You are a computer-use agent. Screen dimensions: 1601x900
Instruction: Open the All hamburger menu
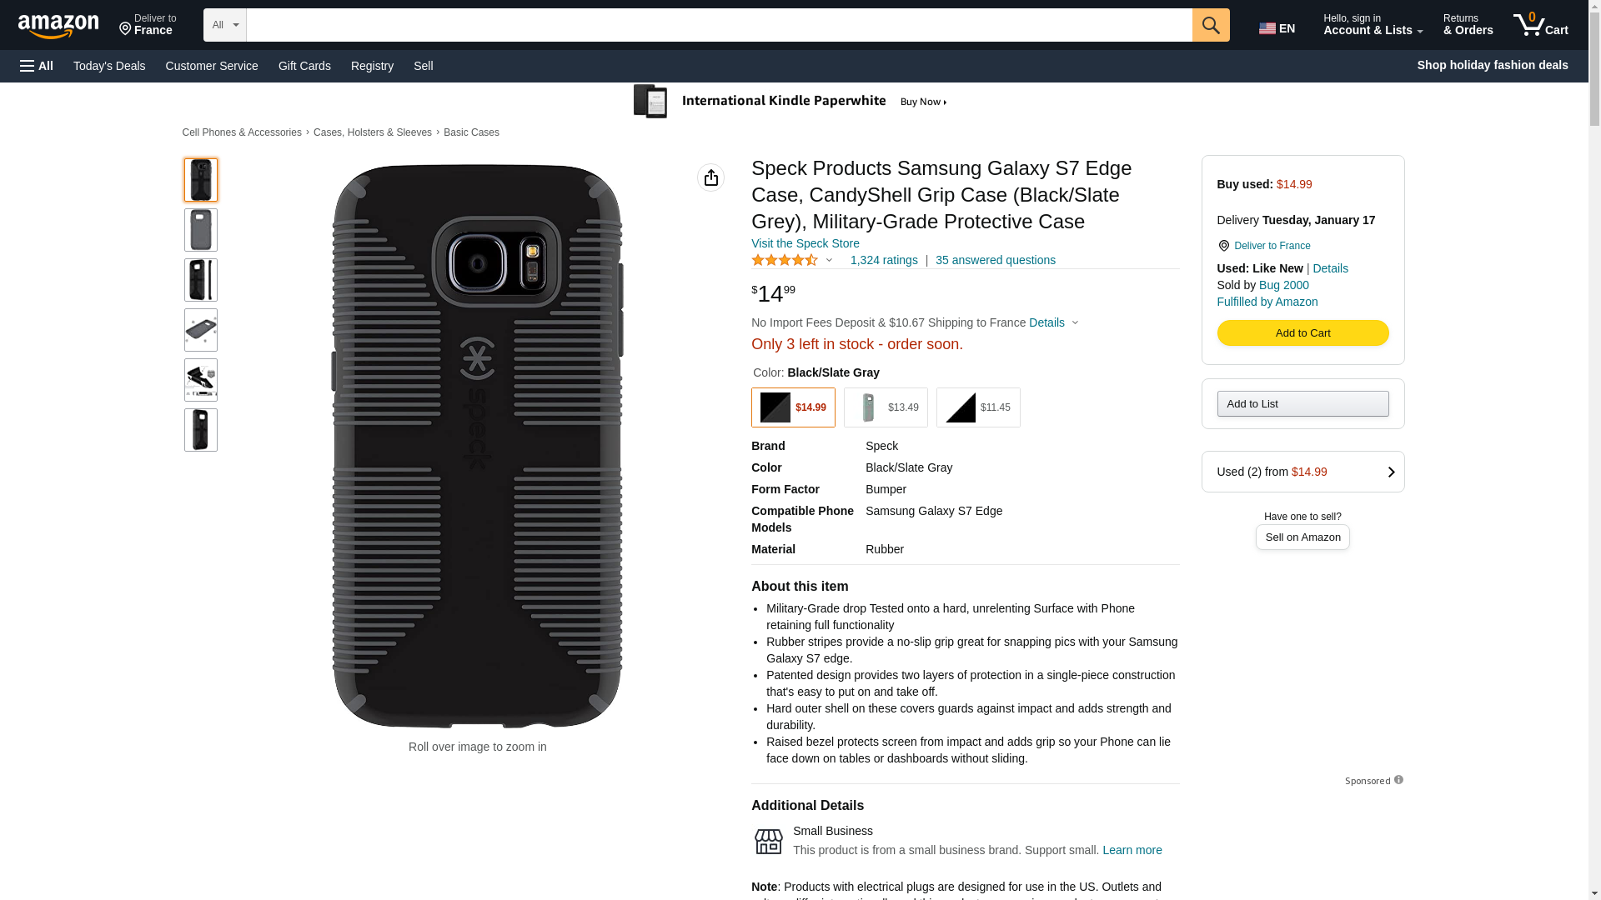point(37,66)
